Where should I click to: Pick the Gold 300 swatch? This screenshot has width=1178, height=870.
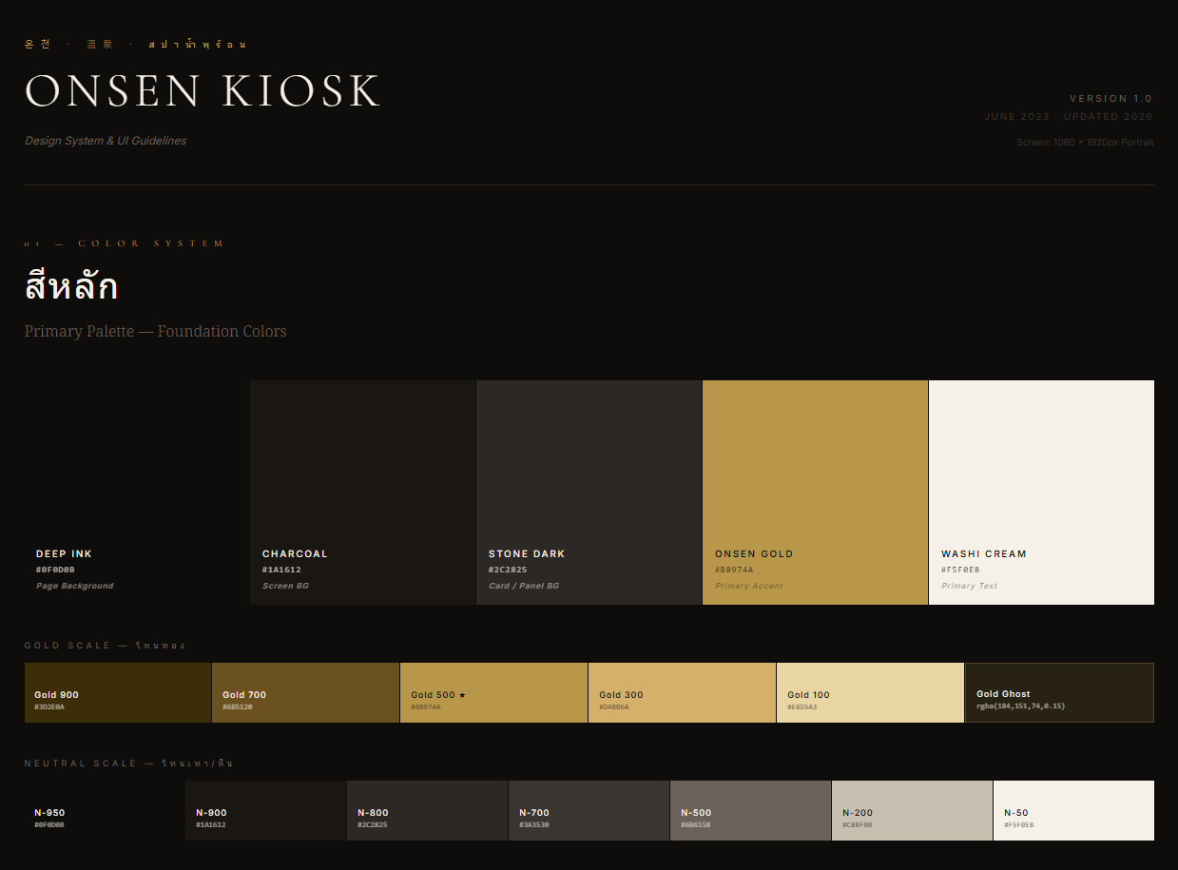tap(682, 693)
